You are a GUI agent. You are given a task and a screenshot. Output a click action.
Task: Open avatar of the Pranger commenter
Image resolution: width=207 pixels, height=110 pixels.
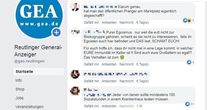pyautogui.click(x=75, y=7)
